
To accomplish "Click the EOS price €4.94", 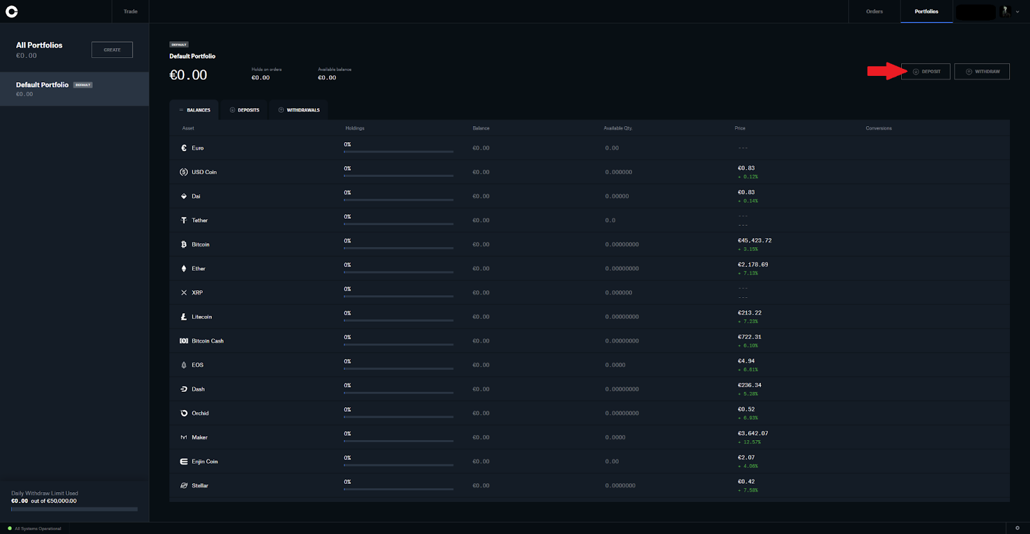I will (x=746, y=361).
